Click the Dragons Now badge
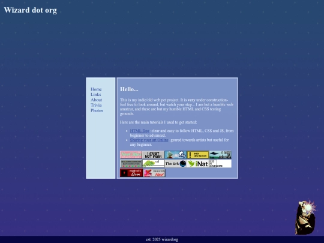324x243 pixels. 154,173
